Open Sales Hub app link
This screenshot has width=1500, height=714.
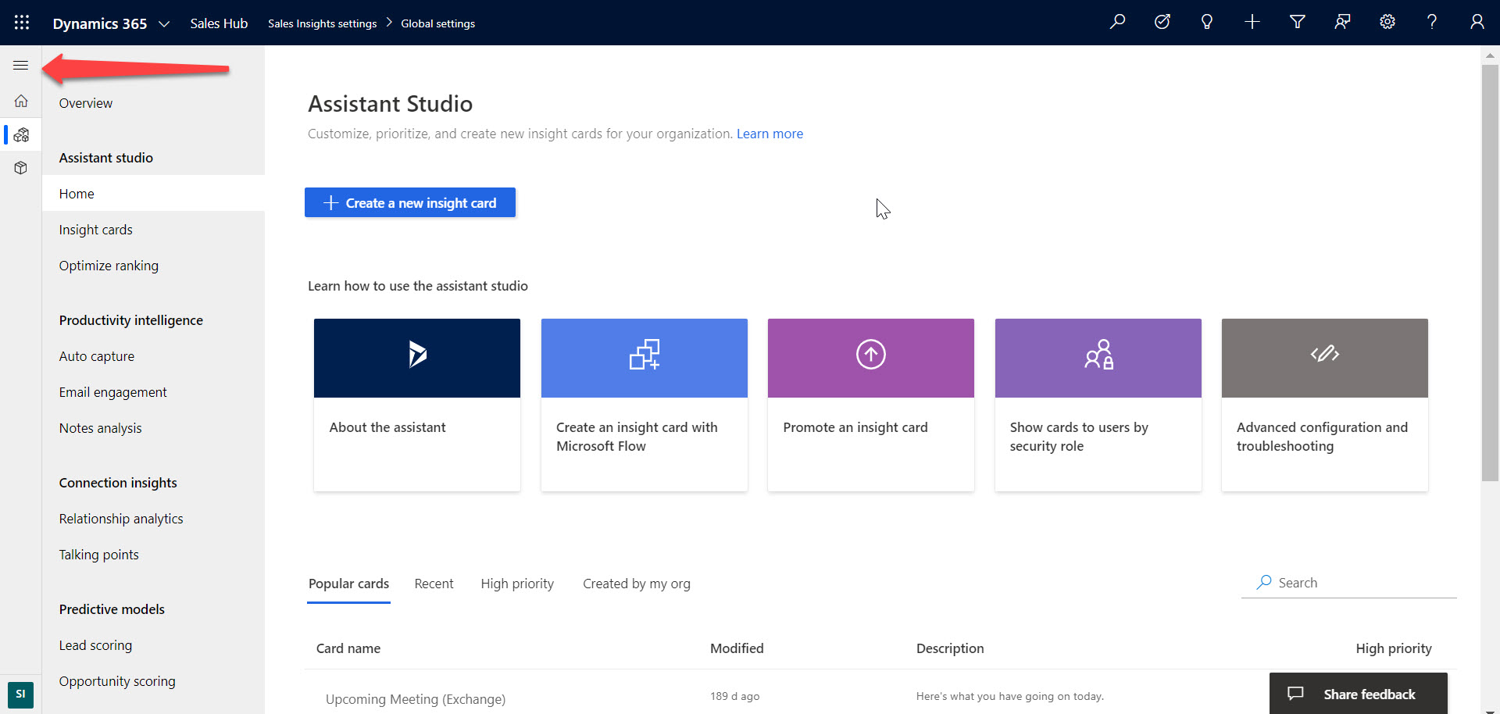pos(219,23)
